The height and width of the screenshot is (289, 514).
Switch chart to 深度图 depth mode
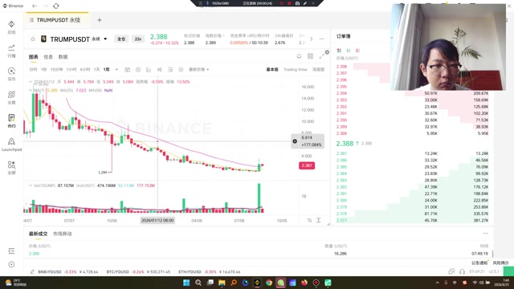pyautogui.click(x=318, y=70)
